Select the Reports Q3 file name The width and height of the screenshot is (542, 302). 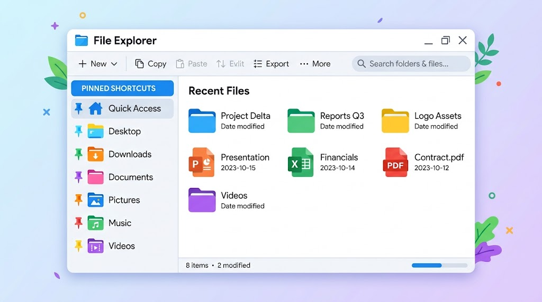342,116
